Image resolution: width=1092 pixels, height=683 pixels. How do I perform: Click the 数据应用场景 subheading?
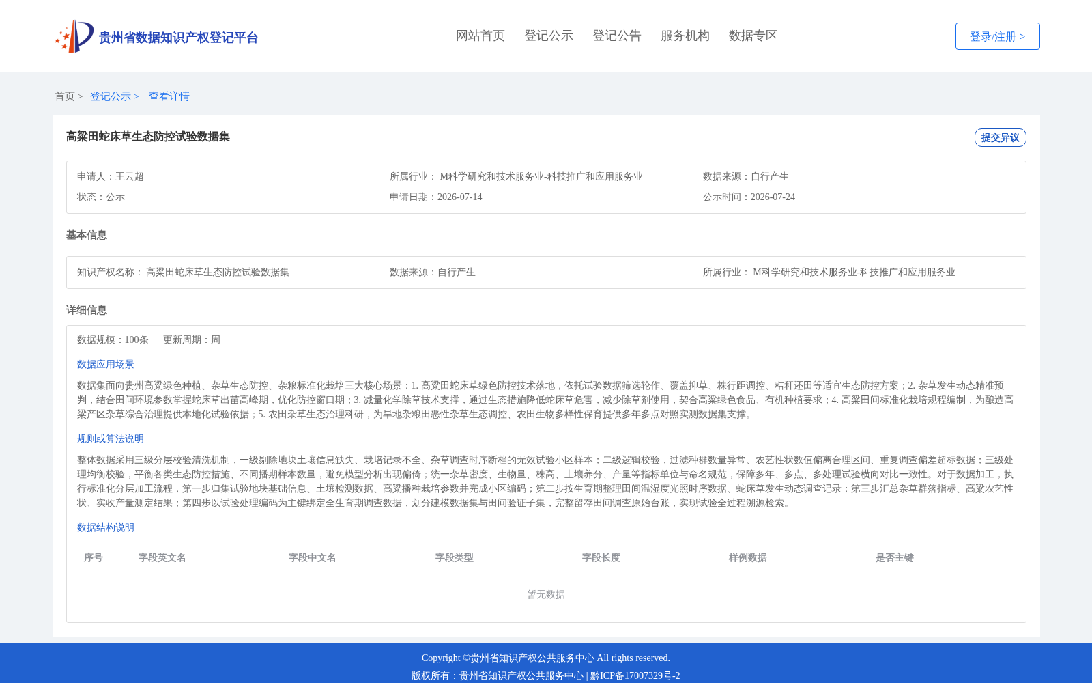[106, 364]
